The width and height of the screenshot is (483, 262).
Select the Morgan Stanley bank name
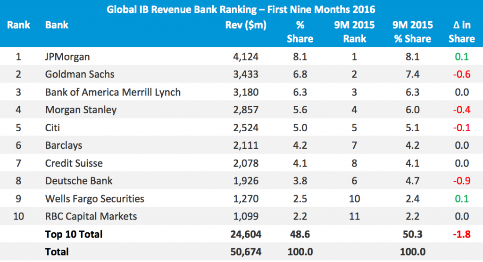[x=81, y=110]
